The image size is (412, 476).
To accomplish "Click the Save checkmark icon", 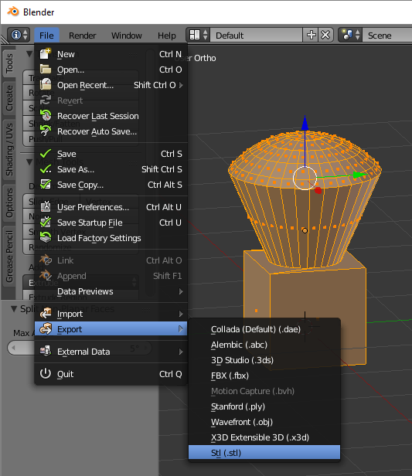I will pyautogui.click(x=46, y=154).
